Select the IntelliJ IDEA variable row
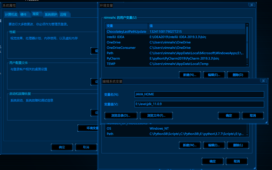272x170 pixels. coord(176,37)
